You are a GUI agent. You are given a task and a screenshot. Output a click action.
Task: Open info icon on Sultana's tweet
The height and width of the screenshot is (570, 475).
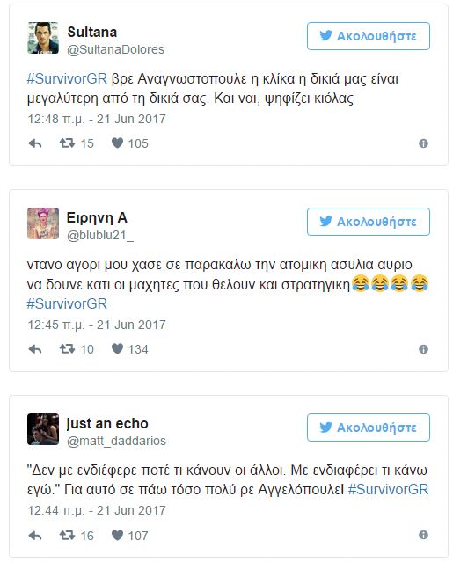point(423,143)
